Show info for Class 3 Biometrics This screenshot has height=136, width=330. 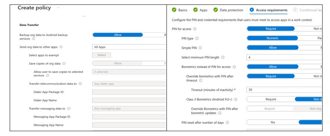(x=236, y=100)
